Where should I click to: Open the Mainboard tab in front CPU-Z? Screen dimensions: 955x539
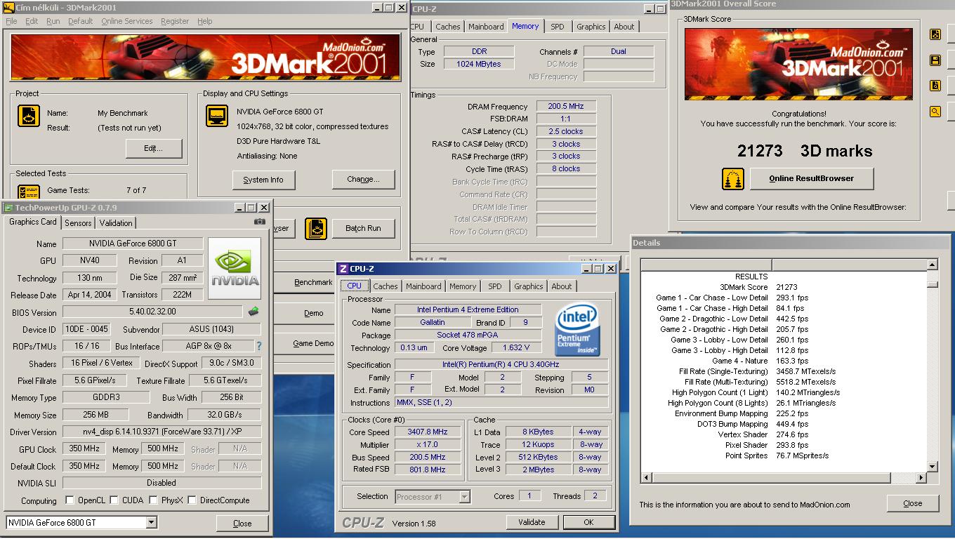(x=423, y=286)
